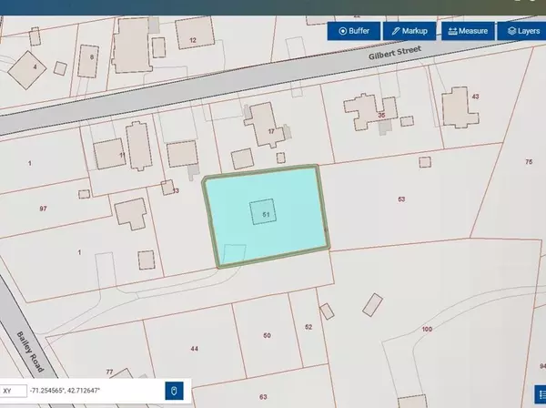The width and height of the screenshot is (546, 408).
Task: Click the building footprint inside parcel 51
Action: pos(263,213)
